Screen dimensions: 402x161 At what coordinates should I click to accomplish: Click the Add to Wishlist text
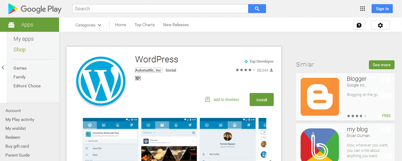coord(226,100)
